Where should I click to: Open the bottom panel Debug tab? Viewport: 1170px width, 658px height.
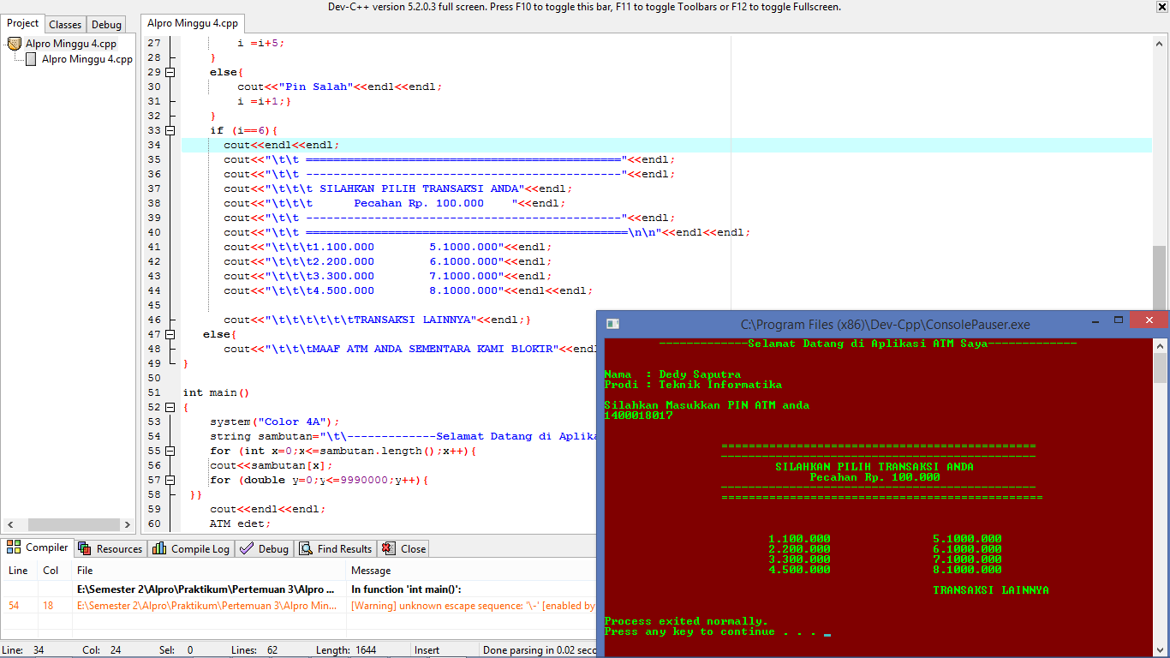(265, 549)
